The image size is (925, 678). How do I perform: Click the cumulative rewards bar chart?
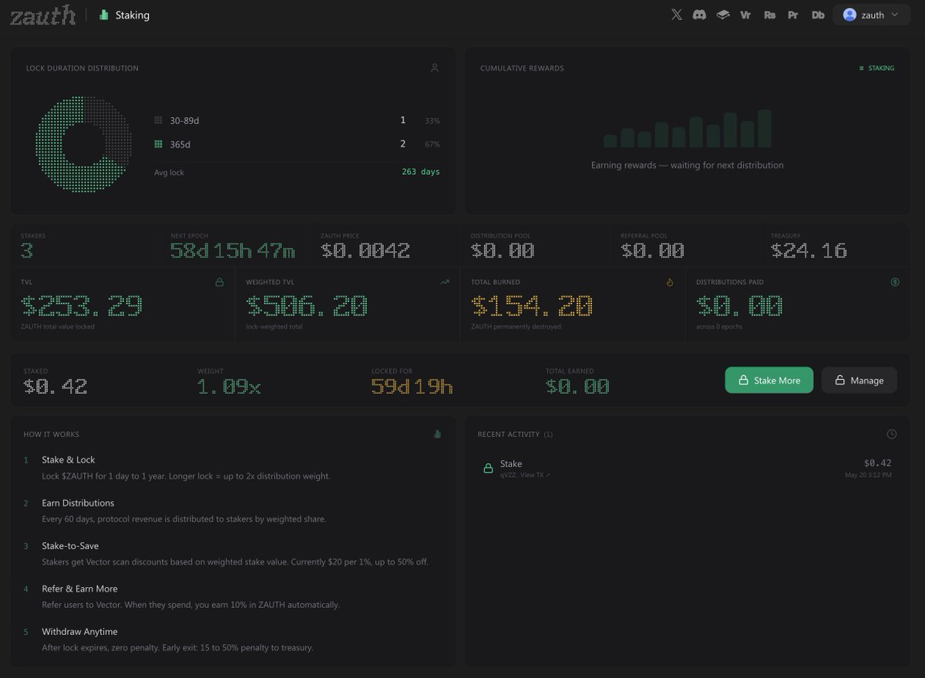click(688, 128)
